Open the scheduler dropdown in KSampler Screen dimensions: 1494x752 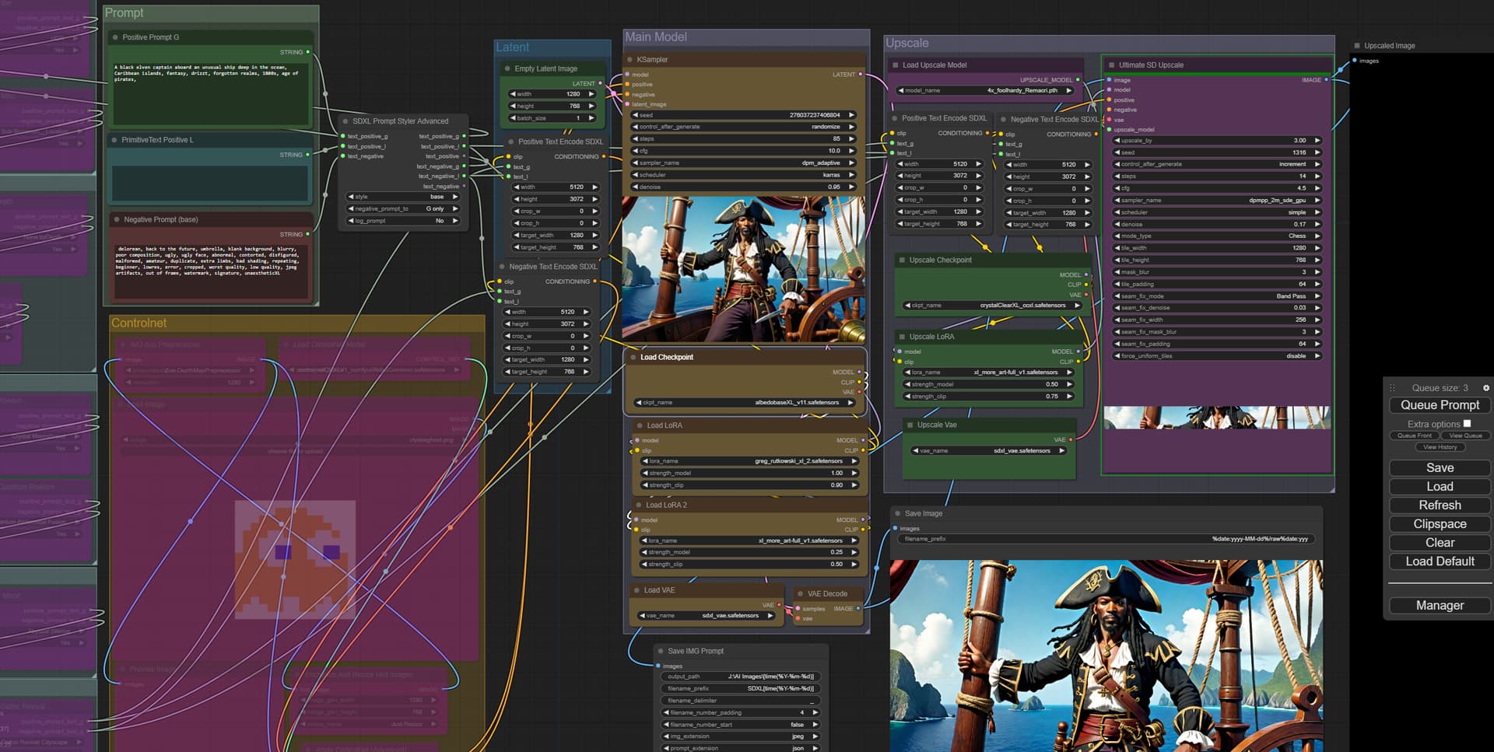tap(743, 175)
